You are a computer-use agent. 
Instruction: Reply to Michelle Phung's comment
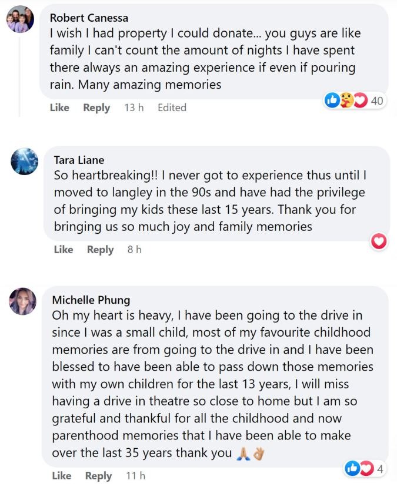(99, 475)
